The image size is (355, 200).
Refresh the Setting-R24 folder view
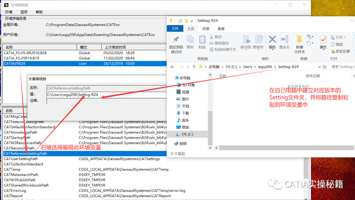(x=324, y=67)
